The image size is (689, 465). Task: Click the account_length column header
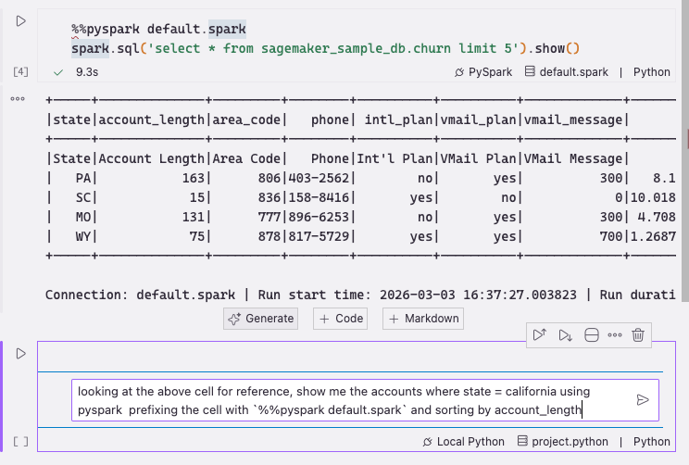point(151,120)
